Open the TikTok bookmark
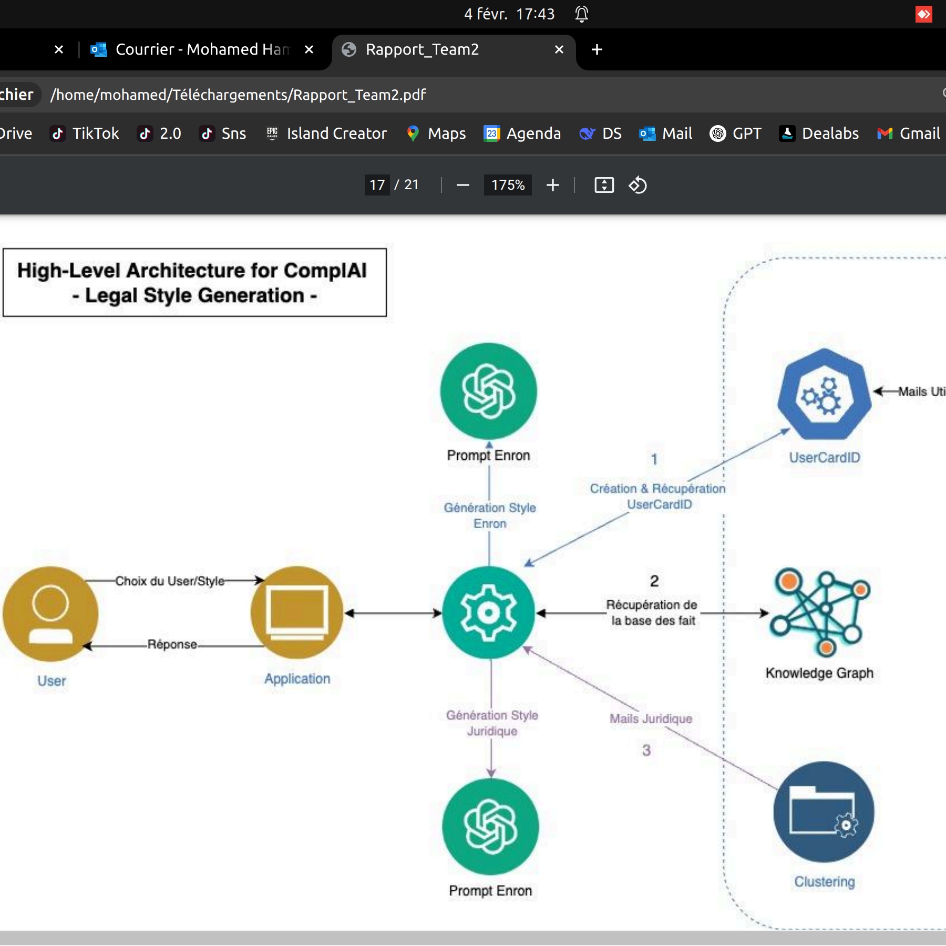The height and width of the screenshot is (946, 946). click(85, 133)
